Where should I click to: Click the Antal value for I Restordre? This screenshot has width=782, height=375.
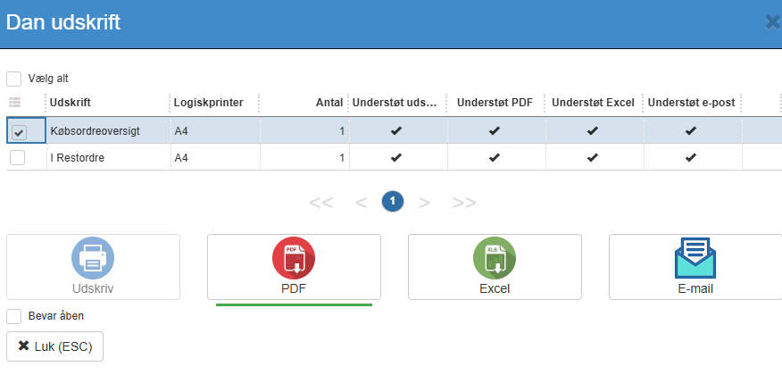click(x=341, y=158)
